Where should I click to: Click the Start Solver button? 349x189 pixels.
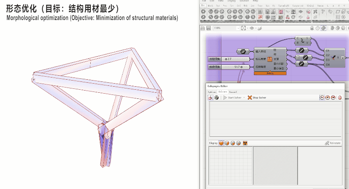coord(233,98)
